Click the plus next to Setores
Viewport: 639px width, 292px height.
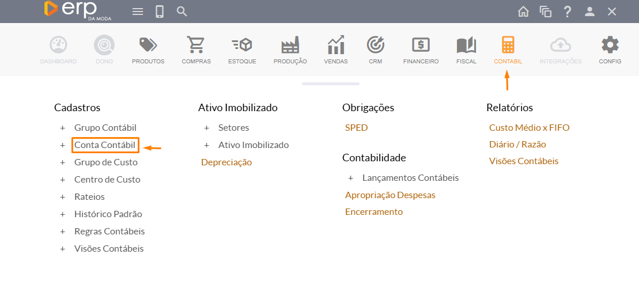(x=206, y=128)
